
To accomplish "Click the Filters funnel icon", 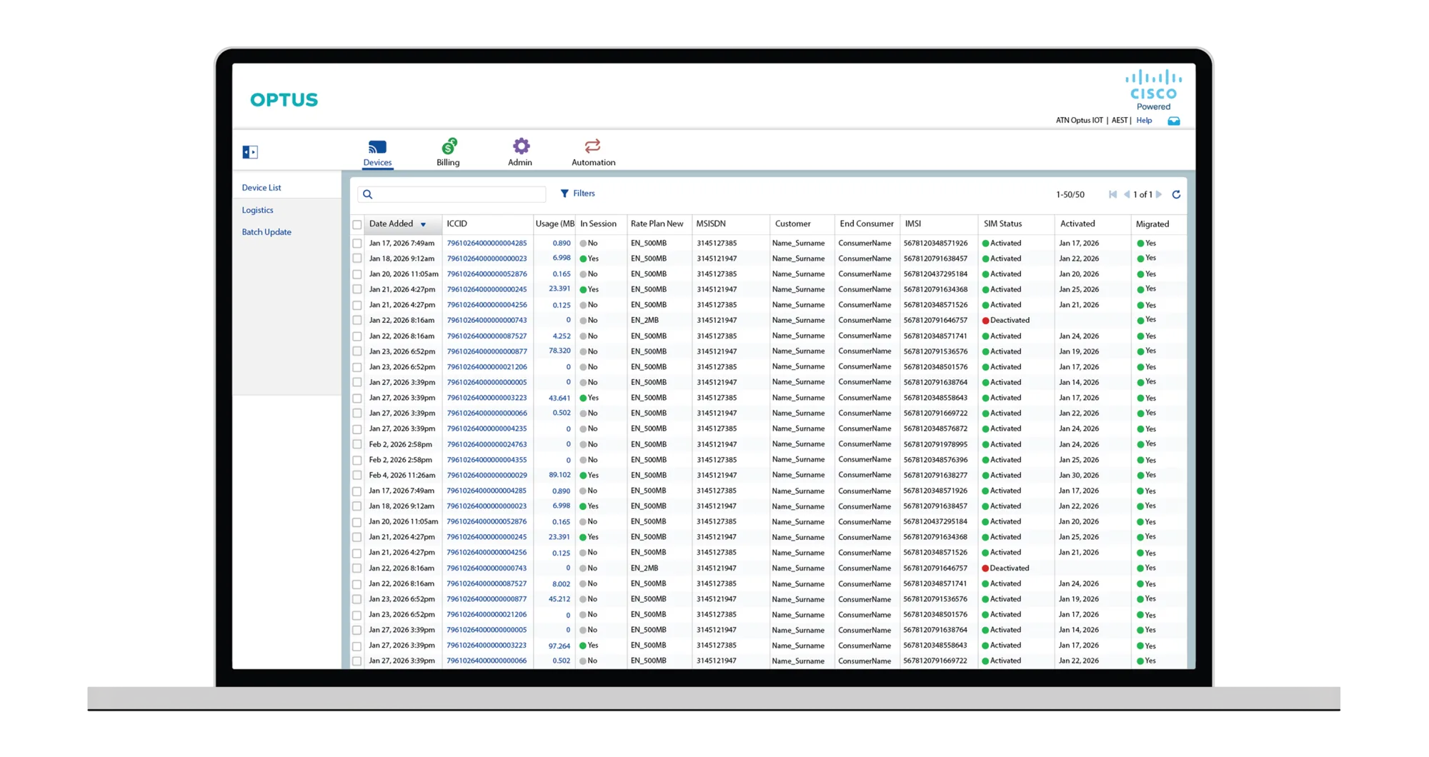I will click(564, 194).
